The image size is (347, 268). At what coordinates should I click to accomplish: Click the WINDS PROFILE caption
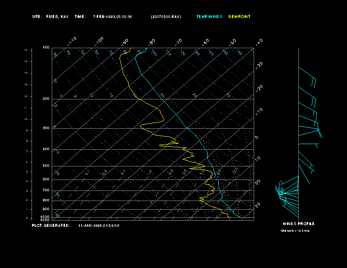(x=298, y=224)
